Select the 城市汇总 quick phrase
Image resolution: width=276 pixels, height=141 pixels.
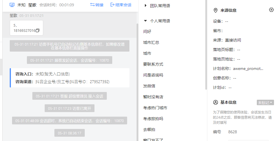(x=151, y=42)
